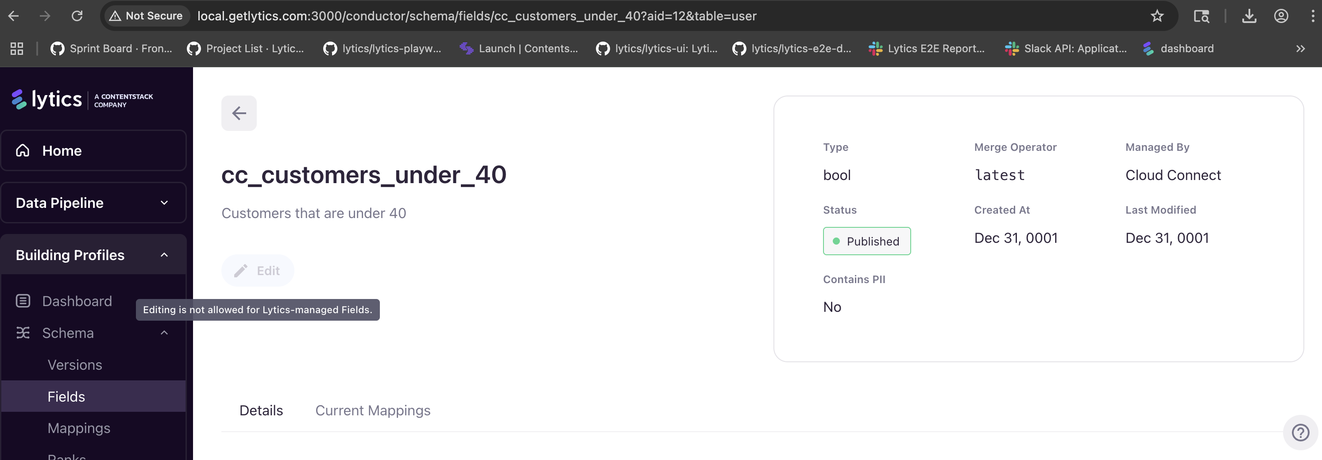Open lytics/lytics-playw... bookmark

coord(382,49)
